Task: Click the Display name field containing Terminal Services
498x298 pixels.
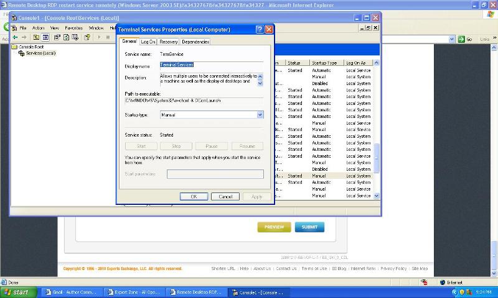Action: coord(212,65)
